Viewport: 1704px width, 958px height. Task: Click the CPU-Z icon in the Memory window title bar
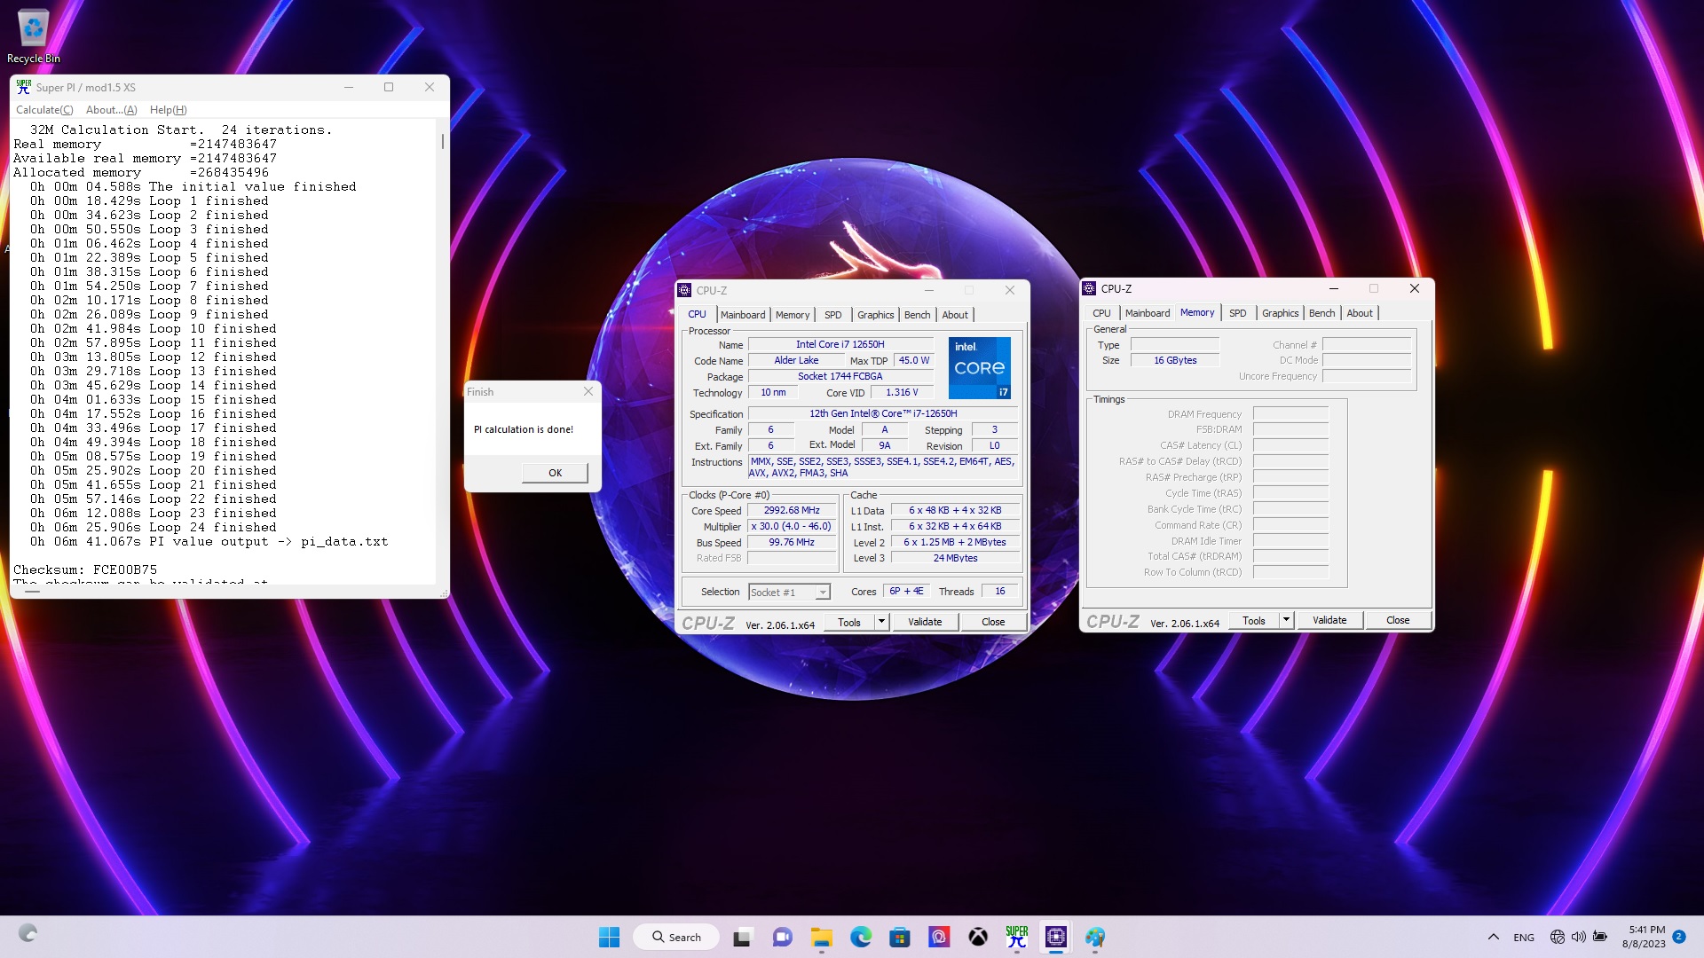click(1089, 288)
